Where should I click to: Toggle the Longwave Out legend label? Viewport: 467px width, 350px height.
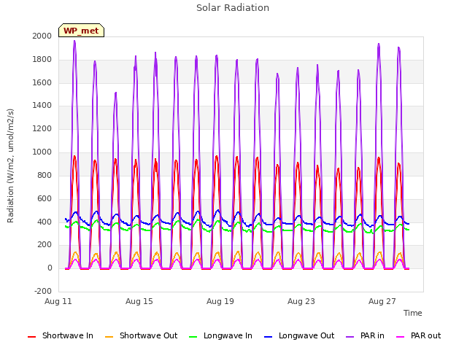coord(306,335)
